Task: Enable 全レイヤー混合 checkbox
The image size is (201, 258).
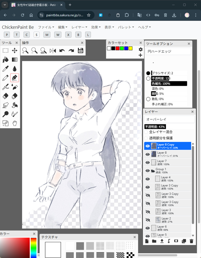Action: pyautogui.click(x=146, y=132)
